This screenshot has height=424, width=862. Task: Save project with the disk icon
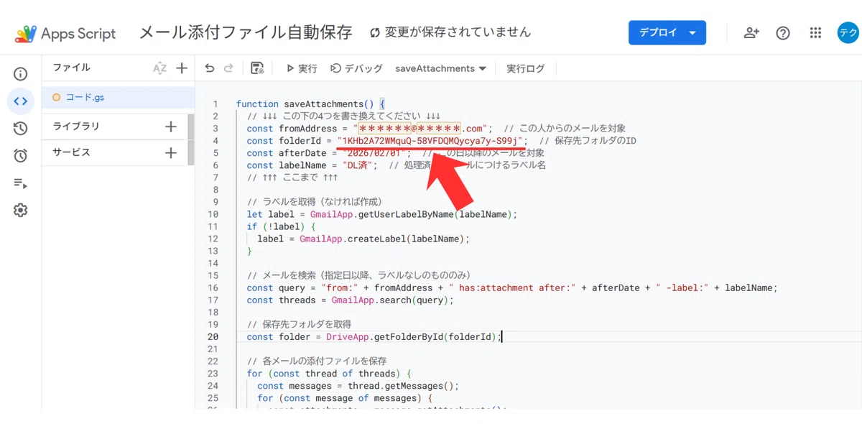(257, 68)
